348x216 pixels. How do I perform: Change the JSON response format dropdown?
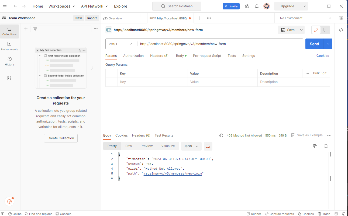[191, 146]
